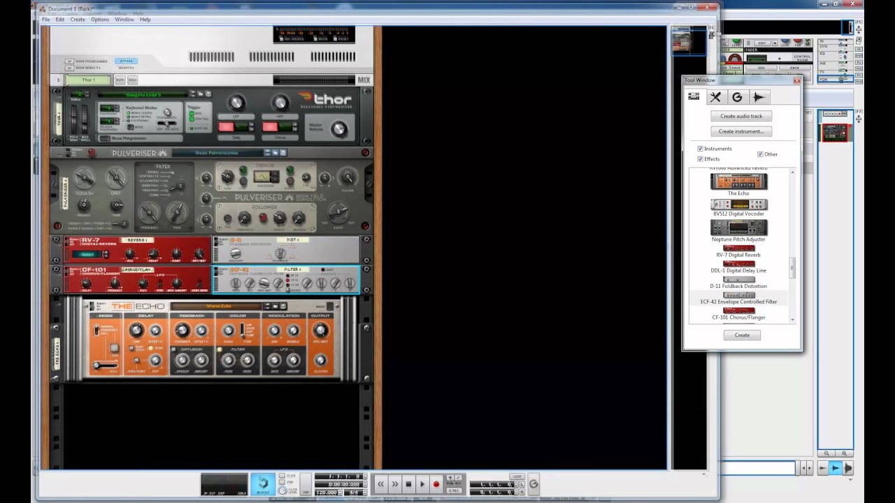Open the Devices tab in Tool Window
Image resolution: width=895 pixels, height=503 pixels.
pyautogui.click(x=694, y=97)
